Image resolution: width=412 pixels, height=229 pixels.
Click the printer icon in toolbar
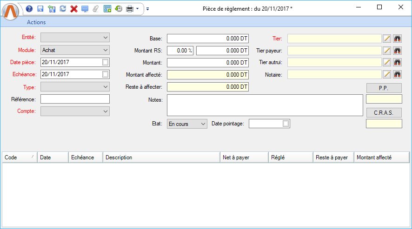tap(130, 8)
